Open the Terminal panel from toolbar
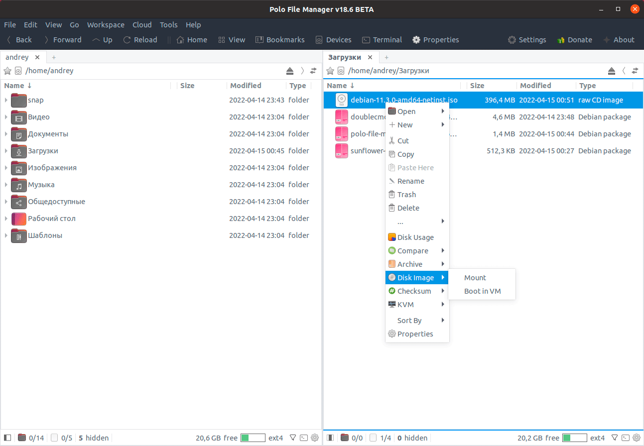This screenshot has height=446, width=644. click(382, 40)
